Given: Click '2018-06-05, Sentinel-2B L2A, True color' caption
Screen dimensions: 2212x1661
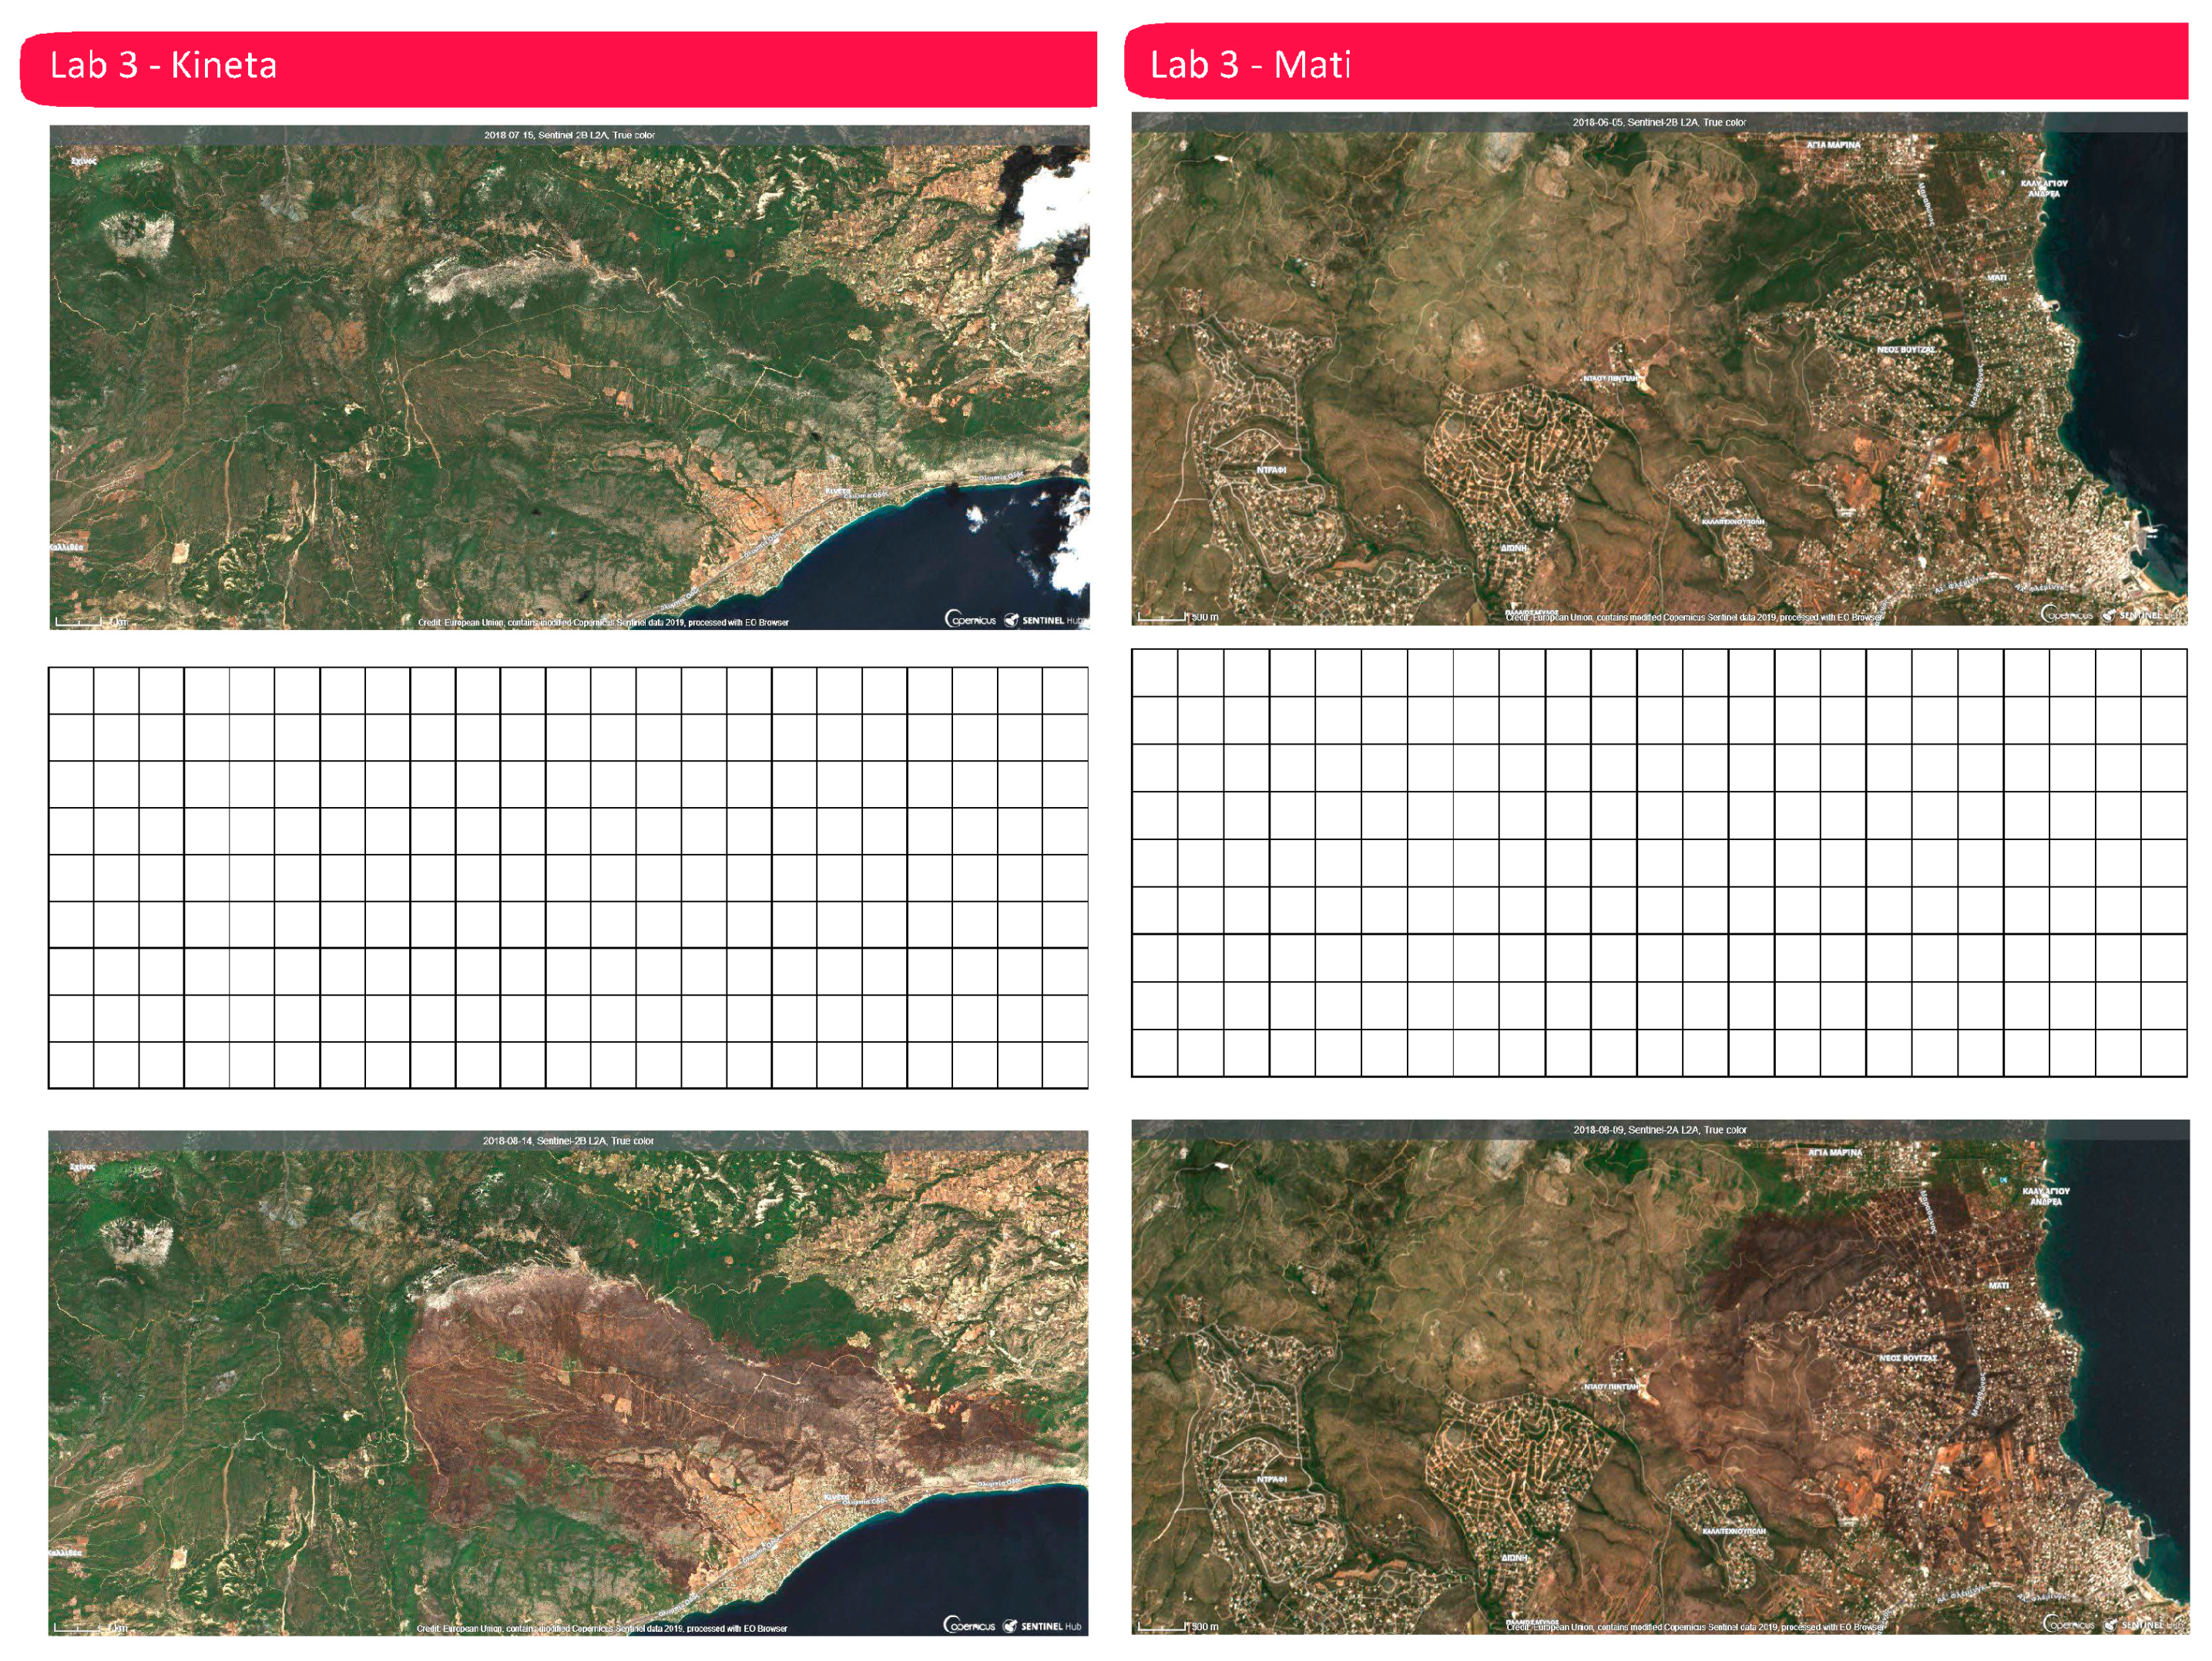Looking at the screenshot, I should [1659, 122].
